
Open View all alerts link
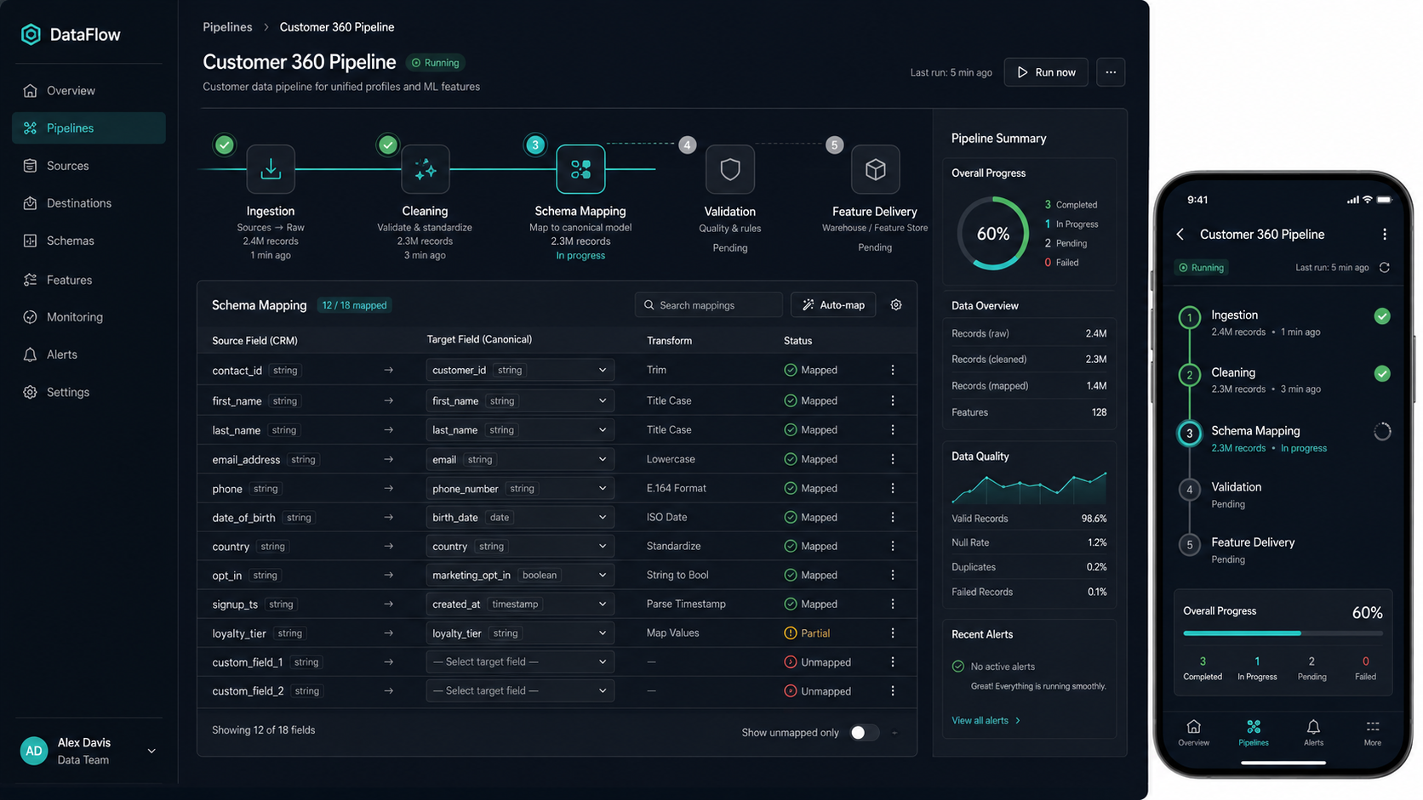(x=986, y=720)
